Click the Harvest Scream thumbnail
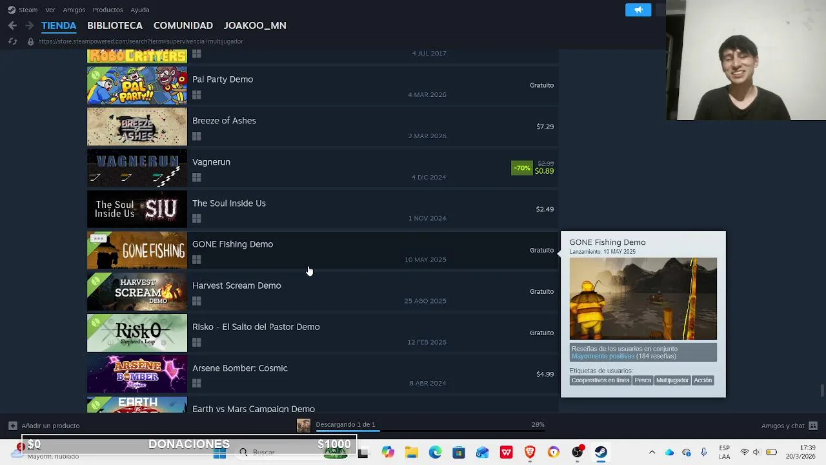 (x=137, y=292)
